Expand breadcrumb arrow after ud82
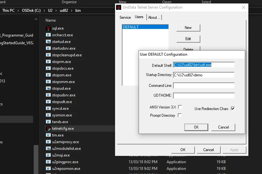 [x=72, y=10]
